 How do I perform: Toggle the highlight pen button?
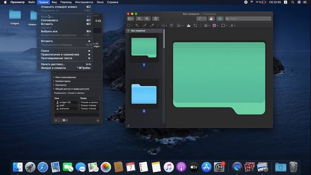202,18
